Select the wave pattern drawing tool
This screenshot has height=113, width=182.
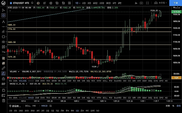[3, 52]
